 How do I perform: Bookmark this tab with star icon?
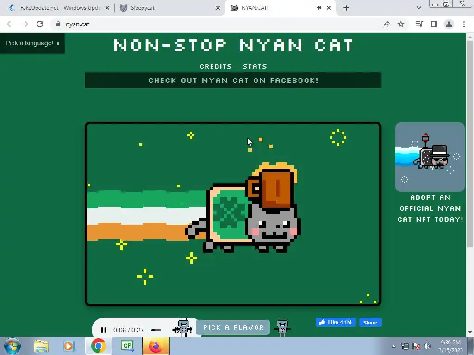[x=401, y=24]
